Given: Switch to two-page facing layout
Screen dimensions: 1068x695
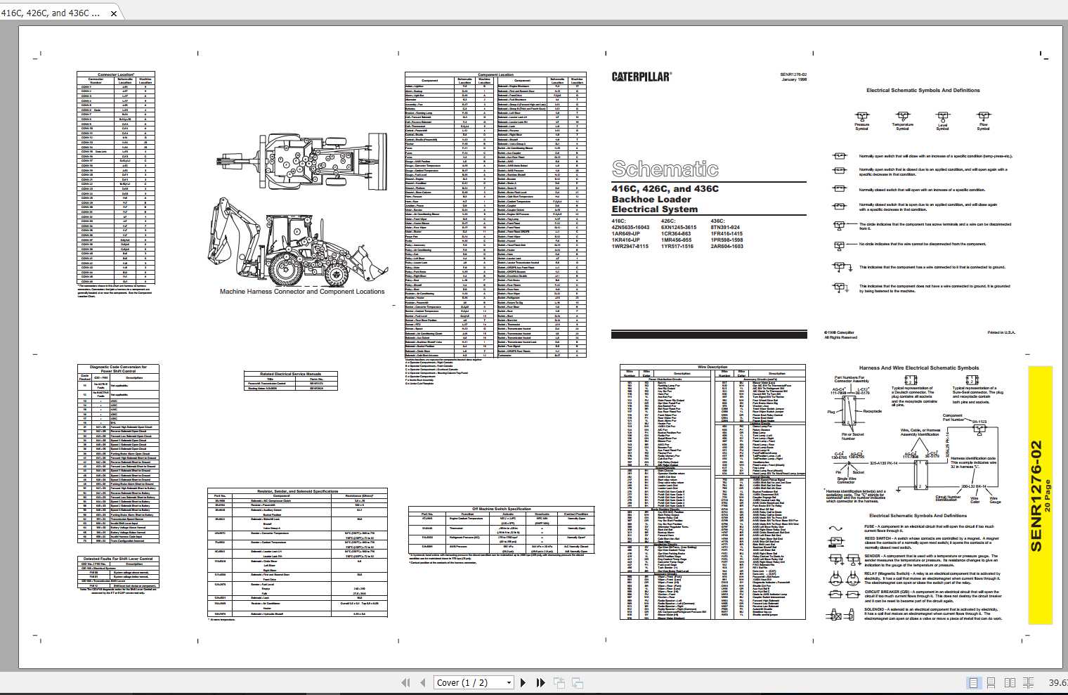Looking at the screenshot, I should coord(1010,682).
